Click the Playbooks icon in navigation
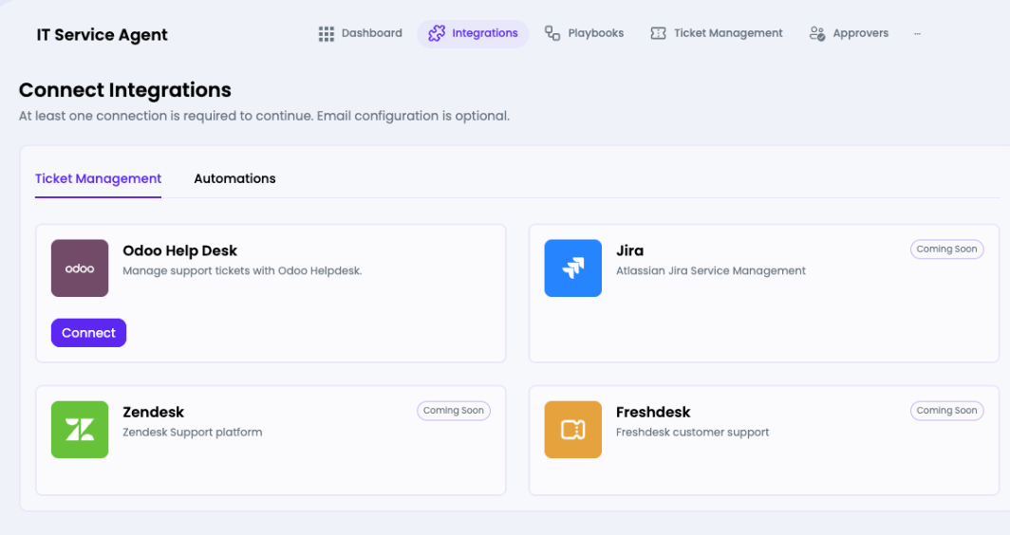The width and height of the screenshot is (1010, 535). pos(552,33)
